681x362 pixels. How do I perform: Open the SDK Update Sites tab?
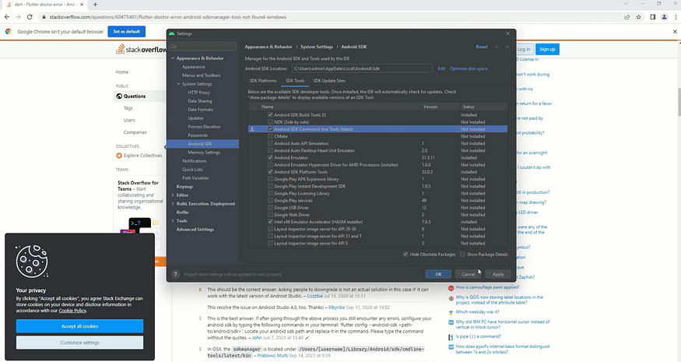(329, 81)
